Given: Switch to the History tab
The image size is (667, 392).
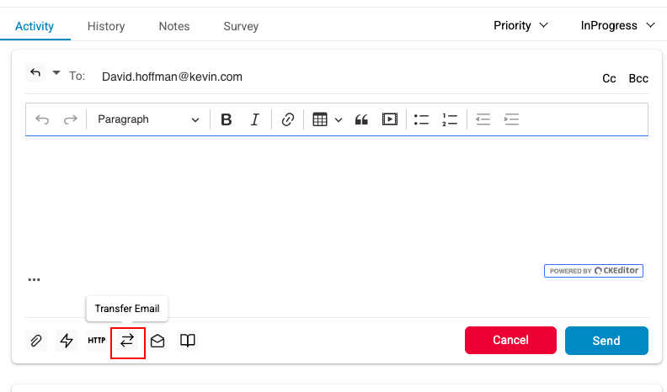Looking at the screenshot, I should click(x=106, y=26).
